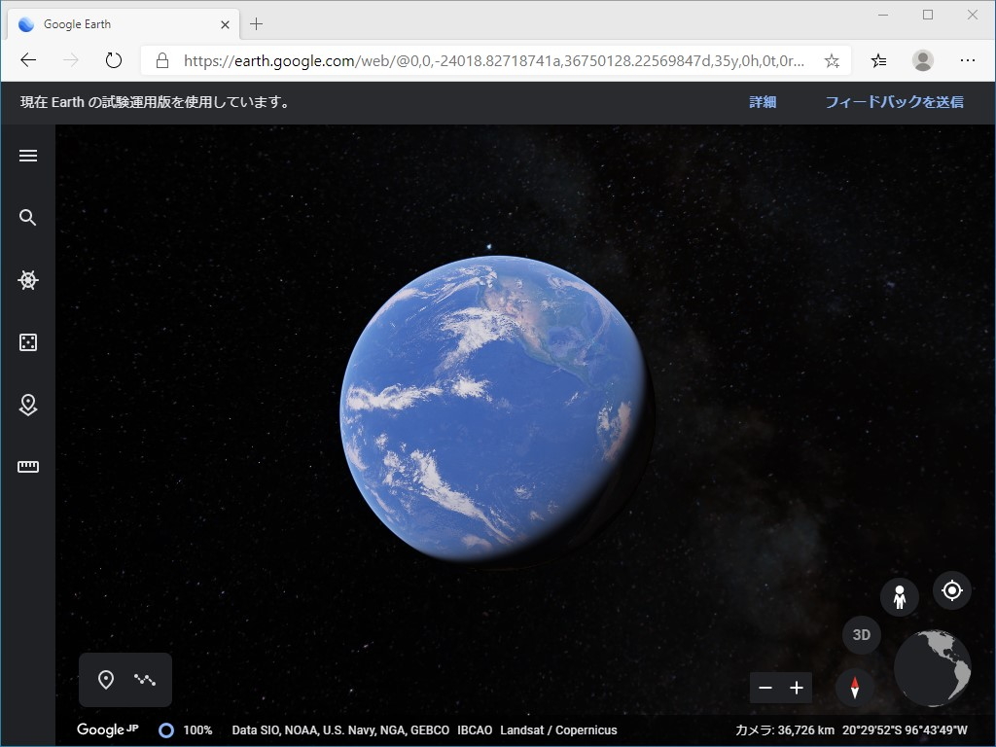Add a placemark with the pin icon

(107, 679)
